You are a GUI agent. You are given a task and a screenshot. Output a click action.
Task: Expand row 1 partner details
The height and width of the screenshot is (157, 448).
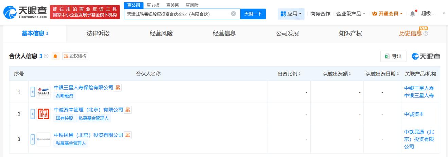(33, 92)
